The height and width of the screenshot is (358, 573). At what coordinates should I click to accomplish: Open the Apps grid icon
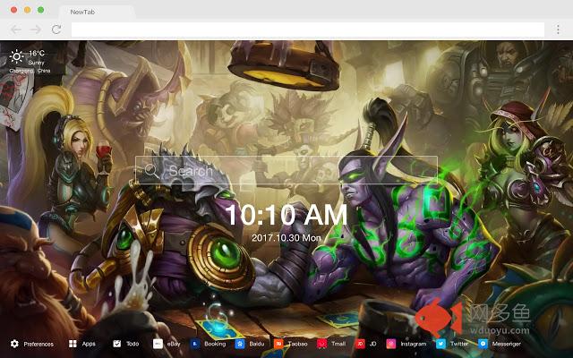point(73,344)
